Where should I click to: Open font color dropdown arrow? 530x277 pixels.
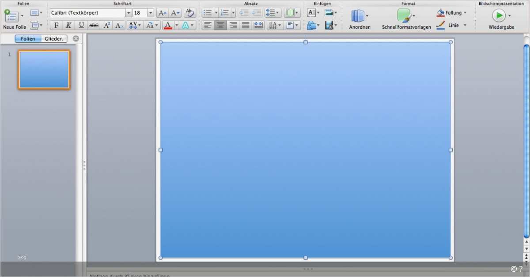pyautogui.click(x=176, y=25)
